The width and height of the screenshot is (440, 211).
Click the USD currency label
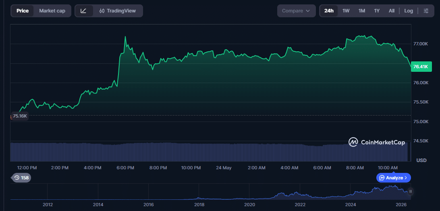point(421,160)
